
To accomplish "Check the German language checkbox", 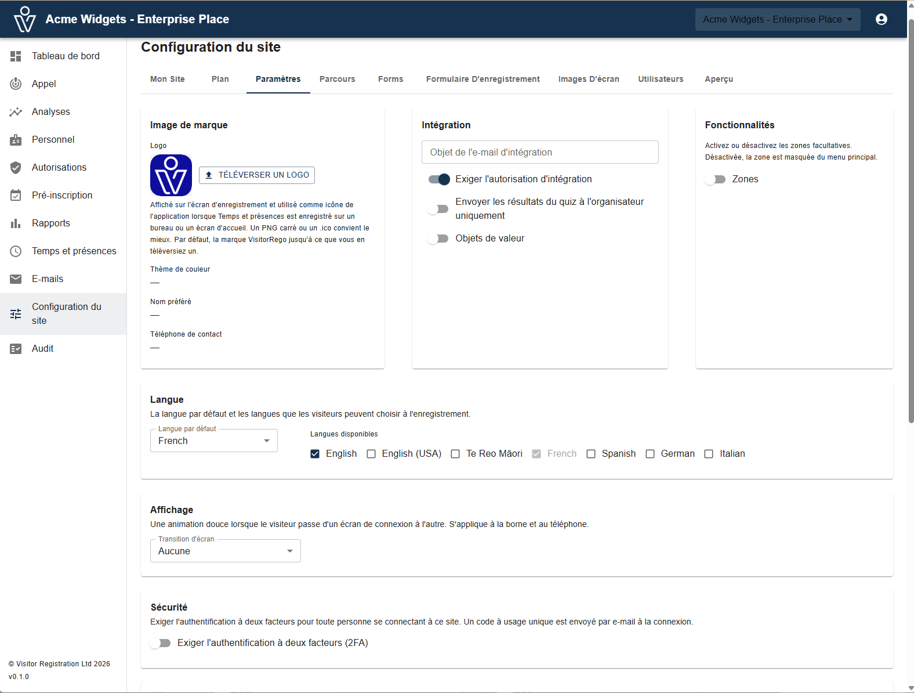I will coord(650,454).
